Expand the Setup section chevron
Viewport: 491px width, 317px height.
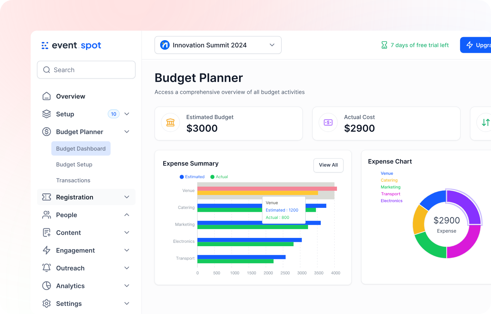pos(127,114)
